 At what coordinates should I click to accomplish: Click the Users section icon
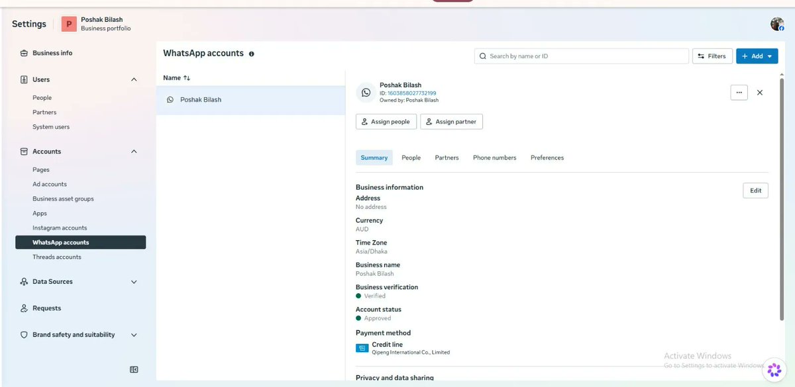(24, 79)
